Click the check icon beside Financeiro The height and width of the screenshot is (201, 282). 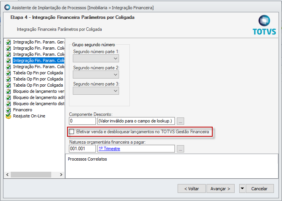tap(8, 110)
